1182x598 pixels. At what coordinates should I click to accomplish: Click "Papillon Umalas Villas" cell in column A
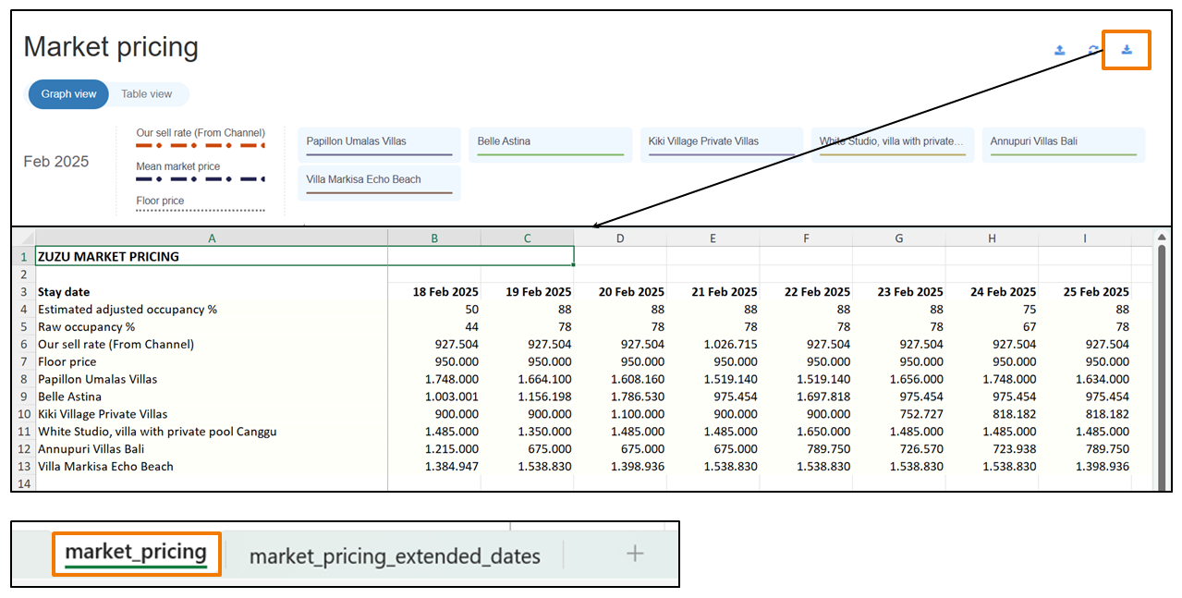(212, 379)
